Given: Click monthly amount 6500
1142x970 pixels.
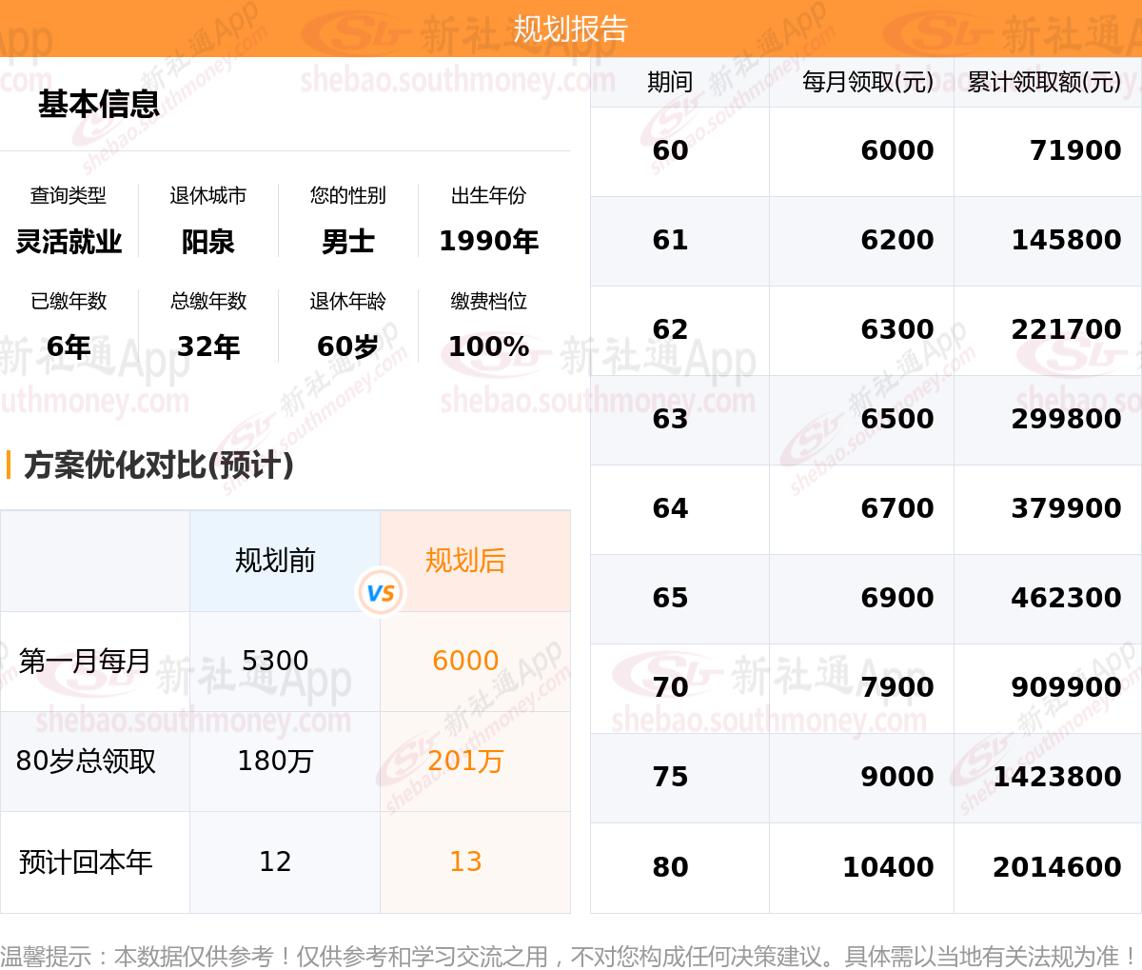Looking at the screenshot, I should (897, 419).
